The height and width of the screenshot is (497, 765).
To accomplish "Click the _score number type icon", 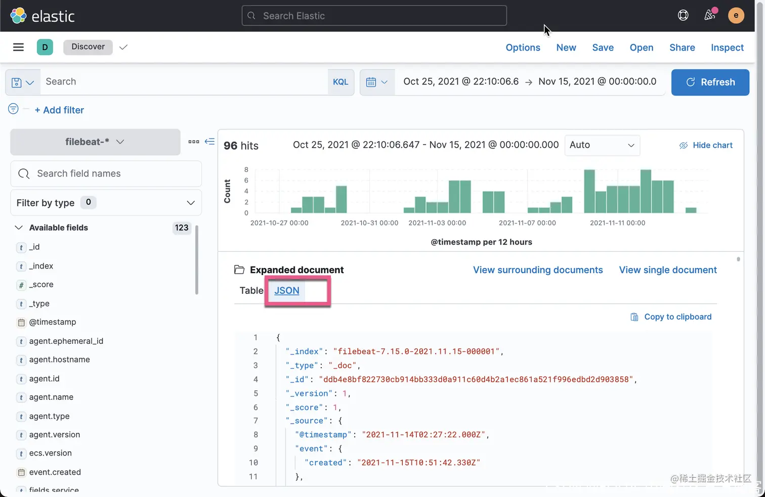I will click(x=21, y=285).
